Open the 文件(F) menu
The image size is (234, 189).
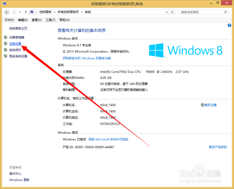(x=9, y=20)
